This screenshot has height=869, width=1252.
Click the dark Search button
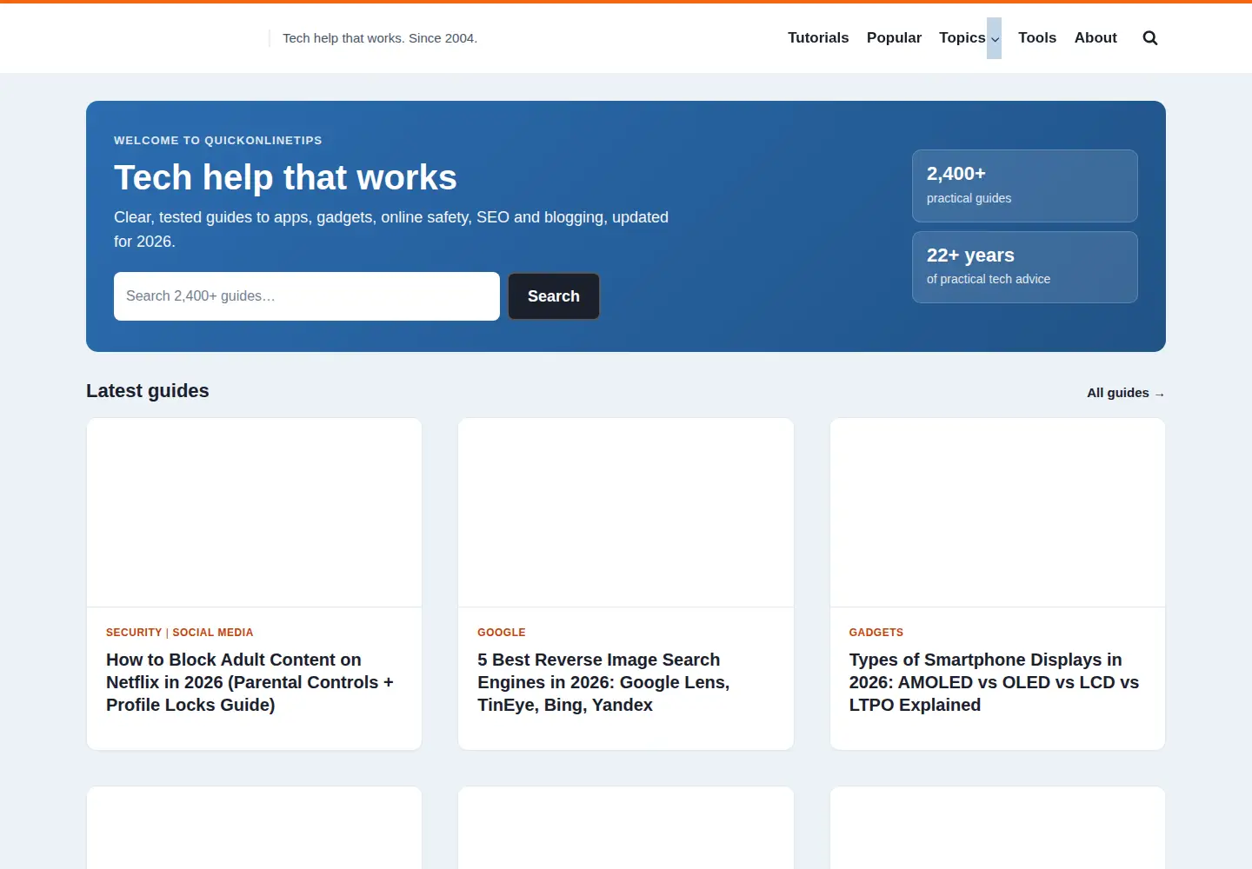554,296
